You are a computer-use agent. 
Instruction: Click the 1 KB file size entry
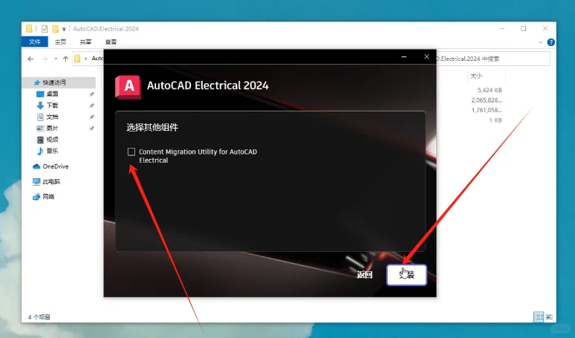tap(496, 120)
